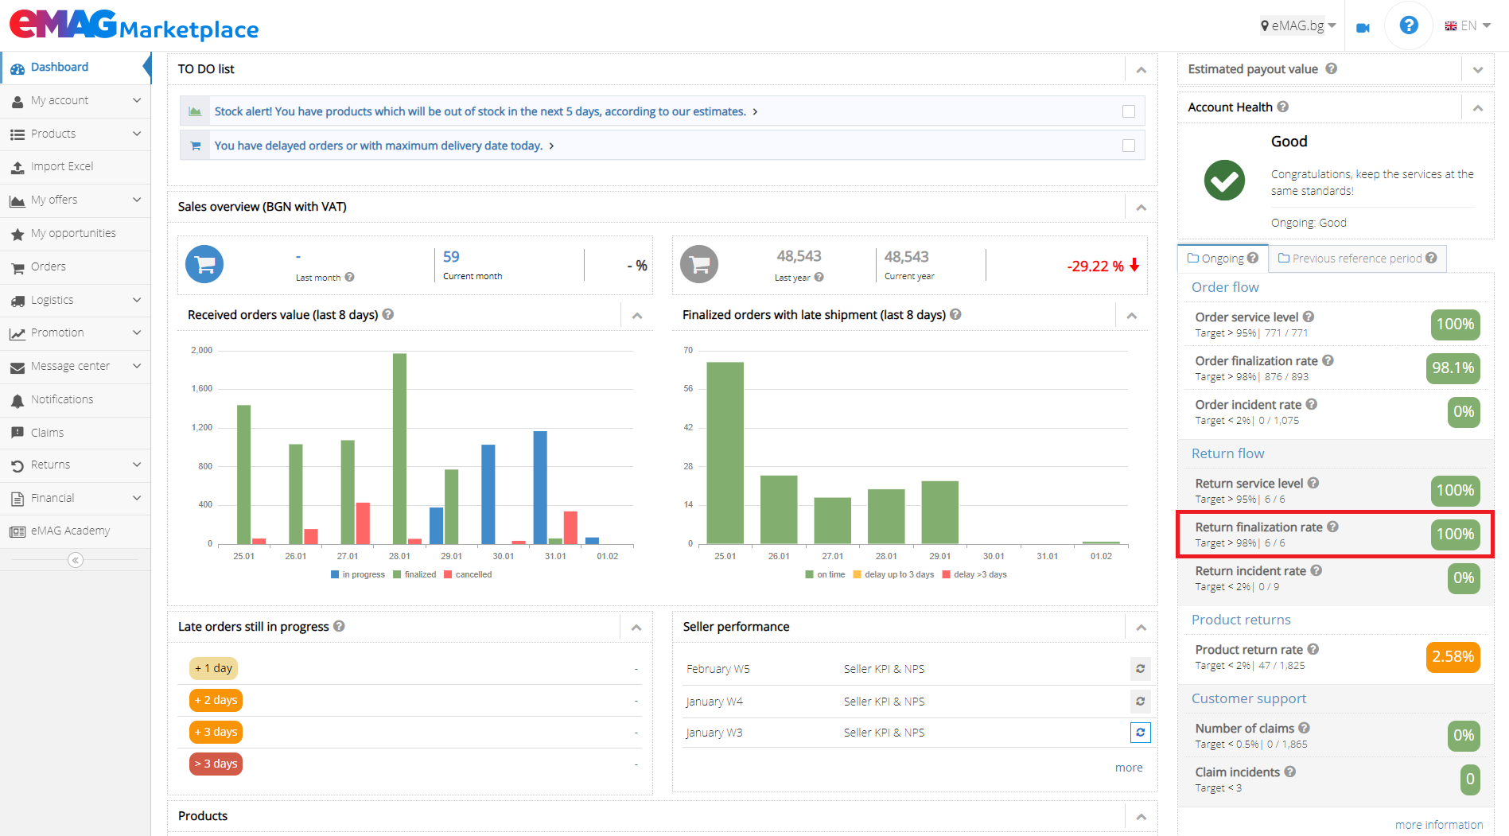The height and width of the screenshot is (836, 1509).
Task: Select the Ongoing tab
Action: [x=1222, y=258]
